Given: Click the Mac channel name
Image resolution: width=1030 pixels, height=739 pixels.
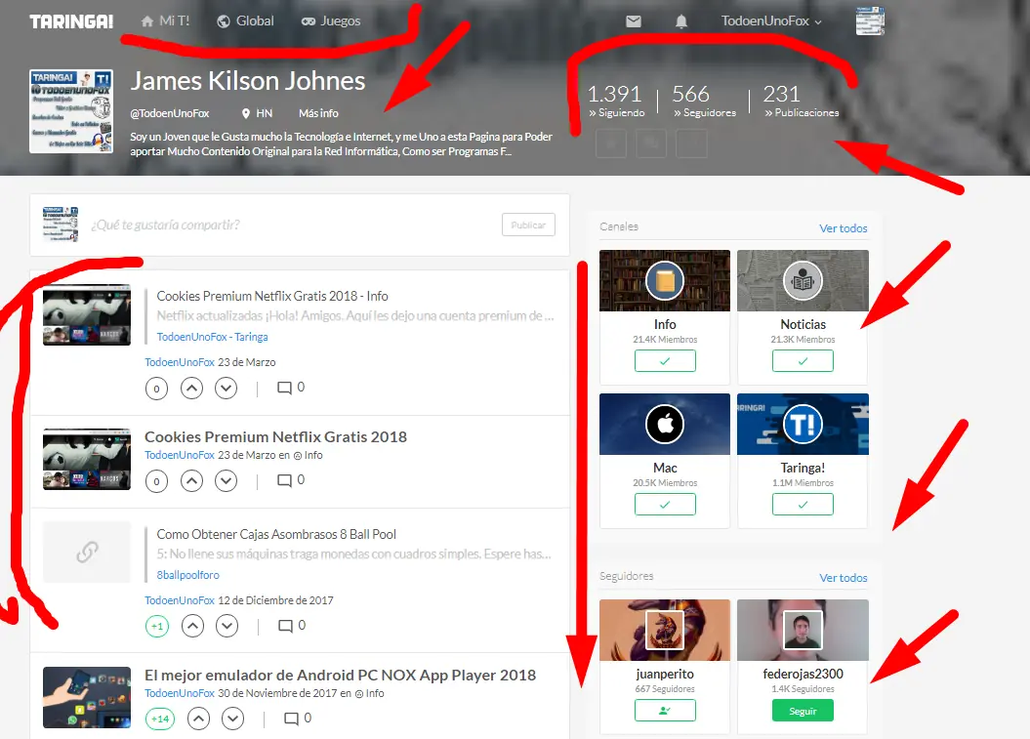Looking at the screenshot, I should tap(665, 467).
